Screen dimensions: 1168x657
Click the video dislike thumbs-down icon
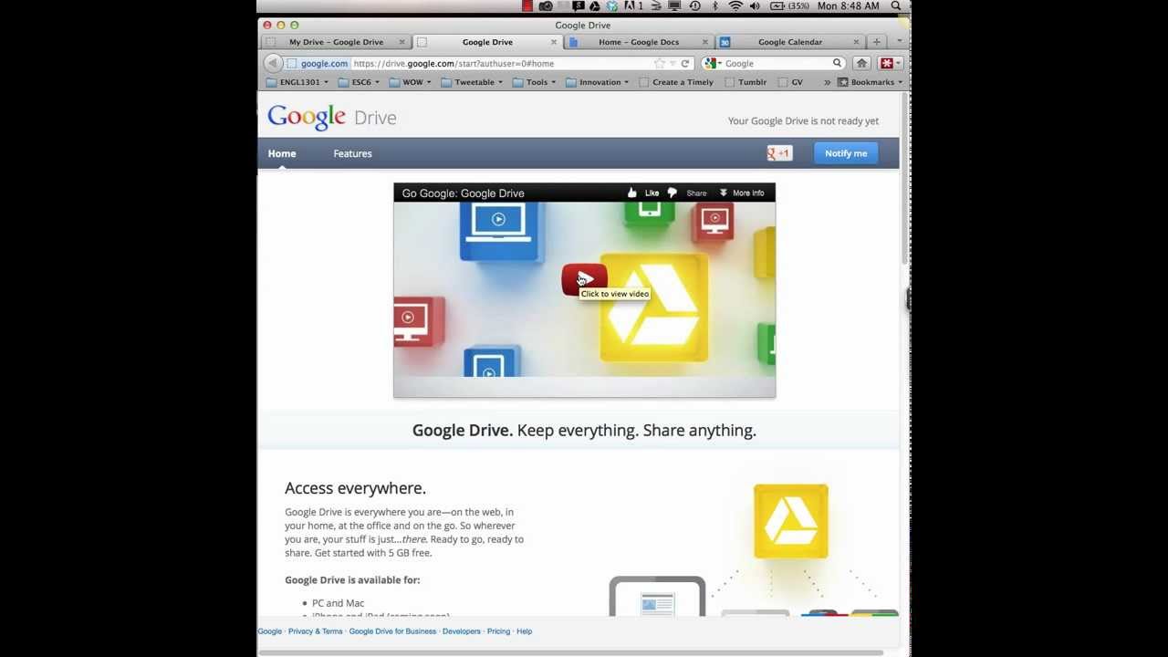point(673,193)
